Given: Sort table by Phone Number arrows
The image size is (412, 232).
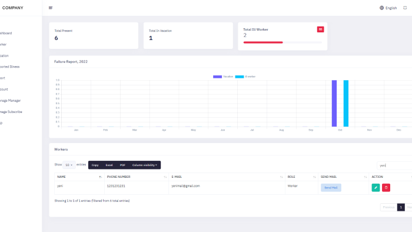Looking at the screenshot, I should coord(165,177).
